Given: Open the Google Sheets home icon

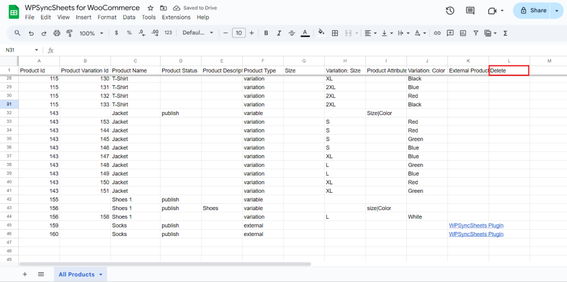Looking at the screenshot, I should coord(13,13).
